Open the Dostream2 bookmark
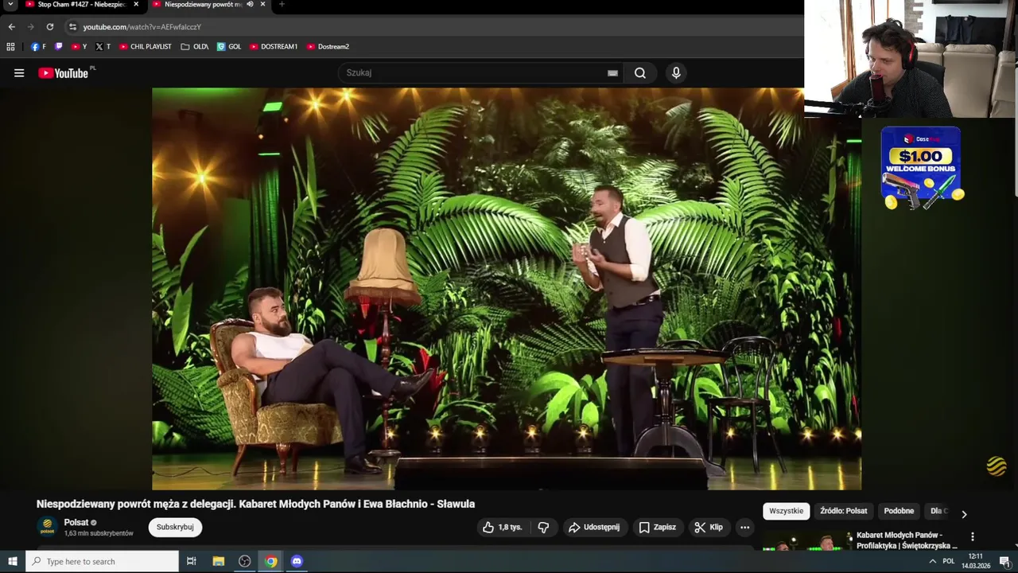This screenshot has height=573, width=1018. [328, 47]
